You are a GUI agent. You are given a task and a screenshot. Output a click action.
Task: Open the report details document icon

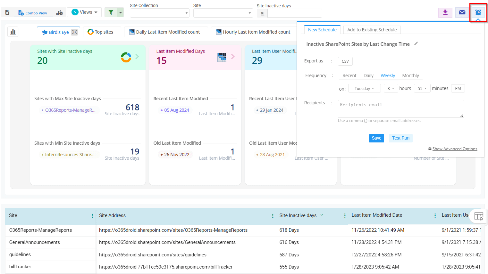(x=7, y=12)
